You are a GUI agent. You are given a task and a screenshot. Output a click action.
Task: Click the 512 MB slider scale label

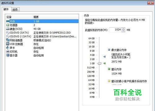click(x=91, y=68)
